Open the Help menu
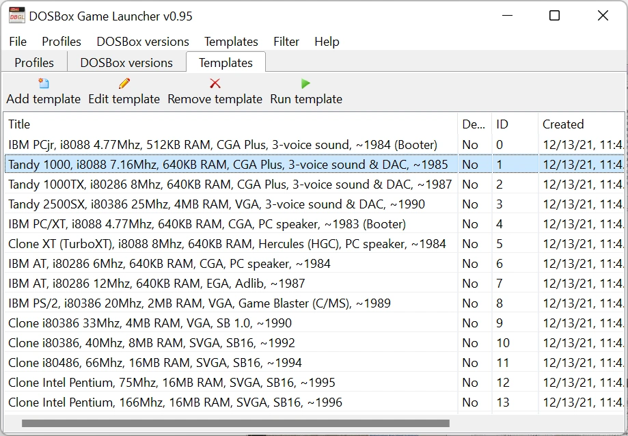 (x=327, y=42)
